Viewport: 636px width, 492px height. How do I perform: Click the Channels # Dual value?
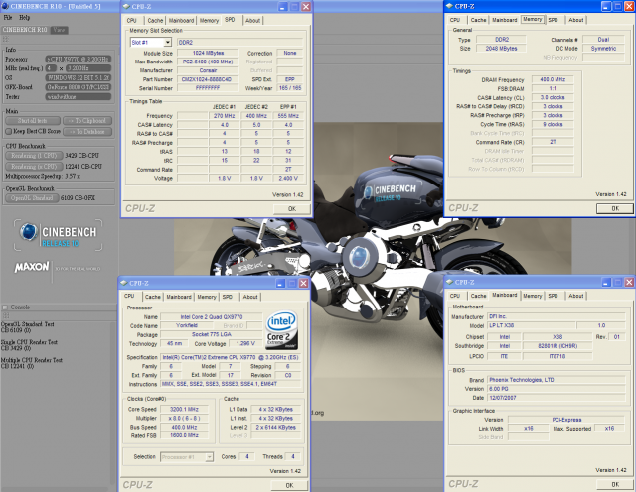click(x=603, y=40)
